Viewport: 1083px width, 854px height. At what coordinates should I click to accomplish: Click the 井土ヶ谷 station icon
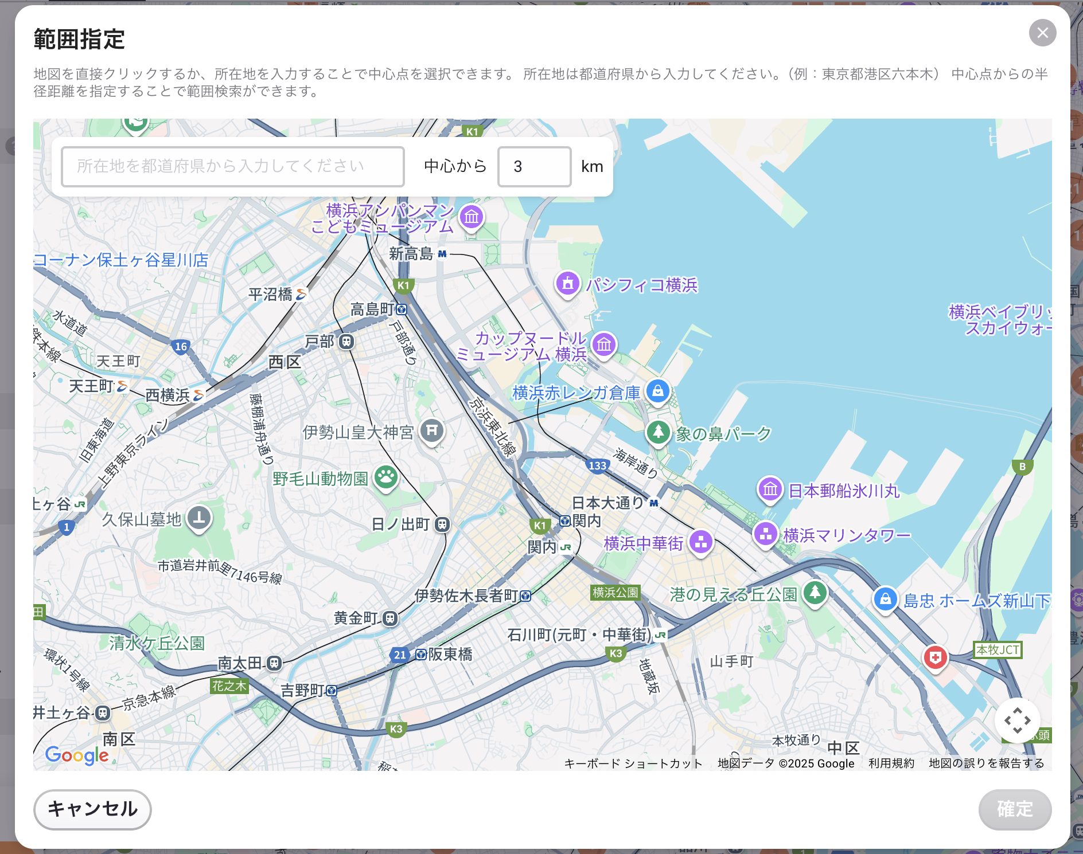(x=103, y=713)
